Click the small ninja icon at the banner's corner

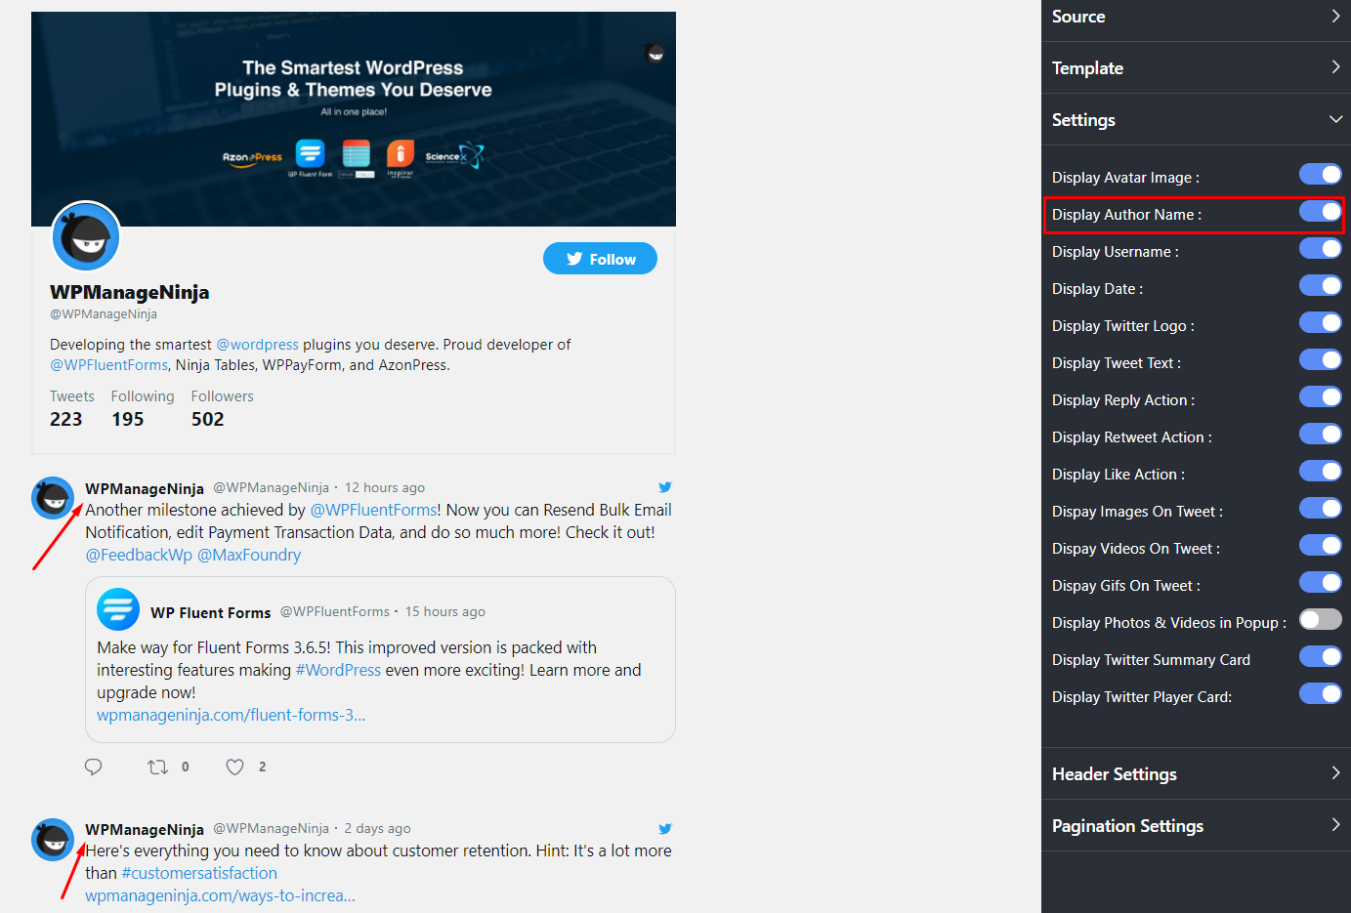655,53
